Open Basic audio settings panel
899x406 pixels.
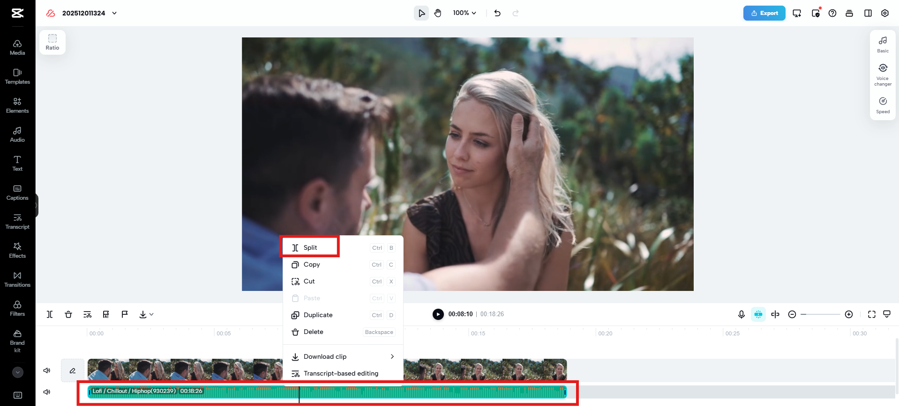883,44
